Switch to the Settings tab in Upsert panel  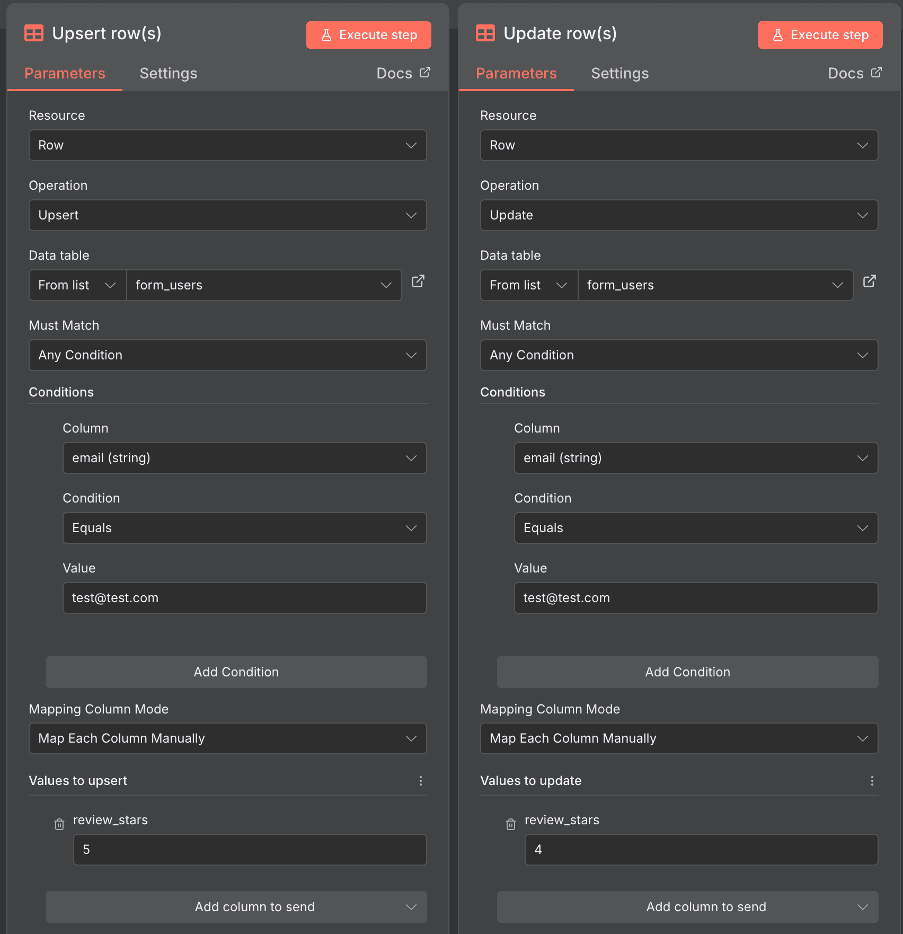pyautogui.click(x=169, y=73)
